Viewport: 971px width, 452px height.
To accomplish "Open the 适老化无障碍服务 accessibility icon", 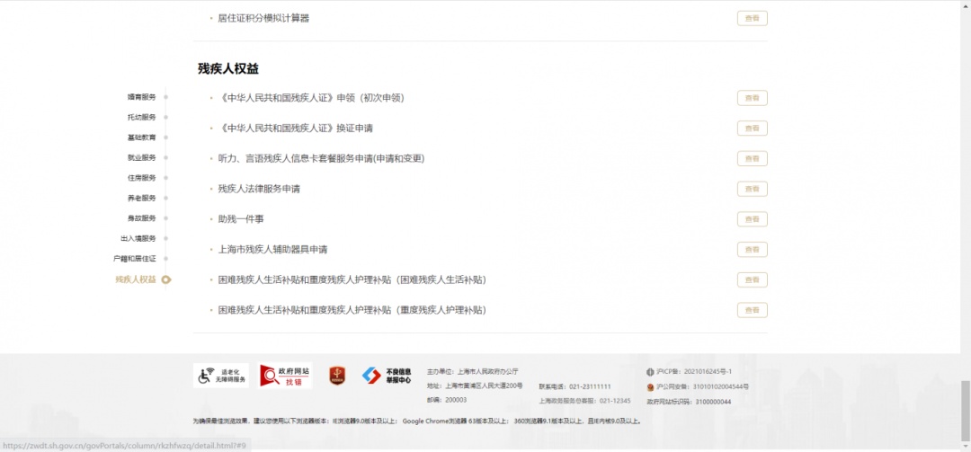I will click(x=221, y=376).
